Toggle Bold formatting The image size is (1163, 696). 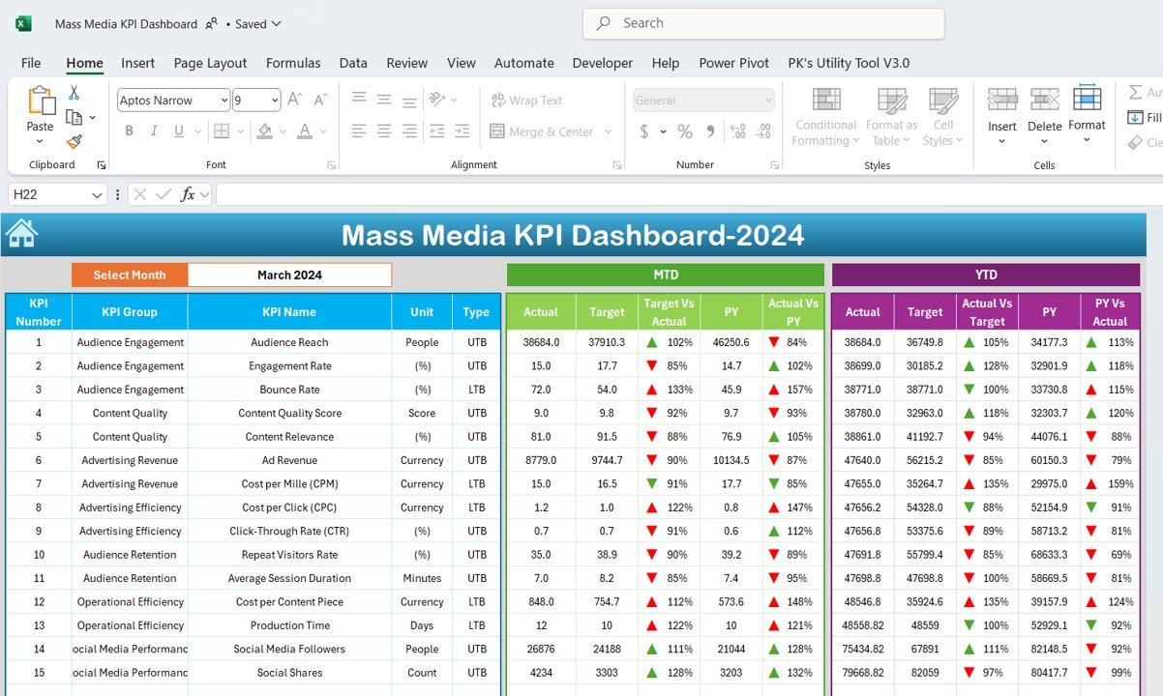[x=129, y=131]
